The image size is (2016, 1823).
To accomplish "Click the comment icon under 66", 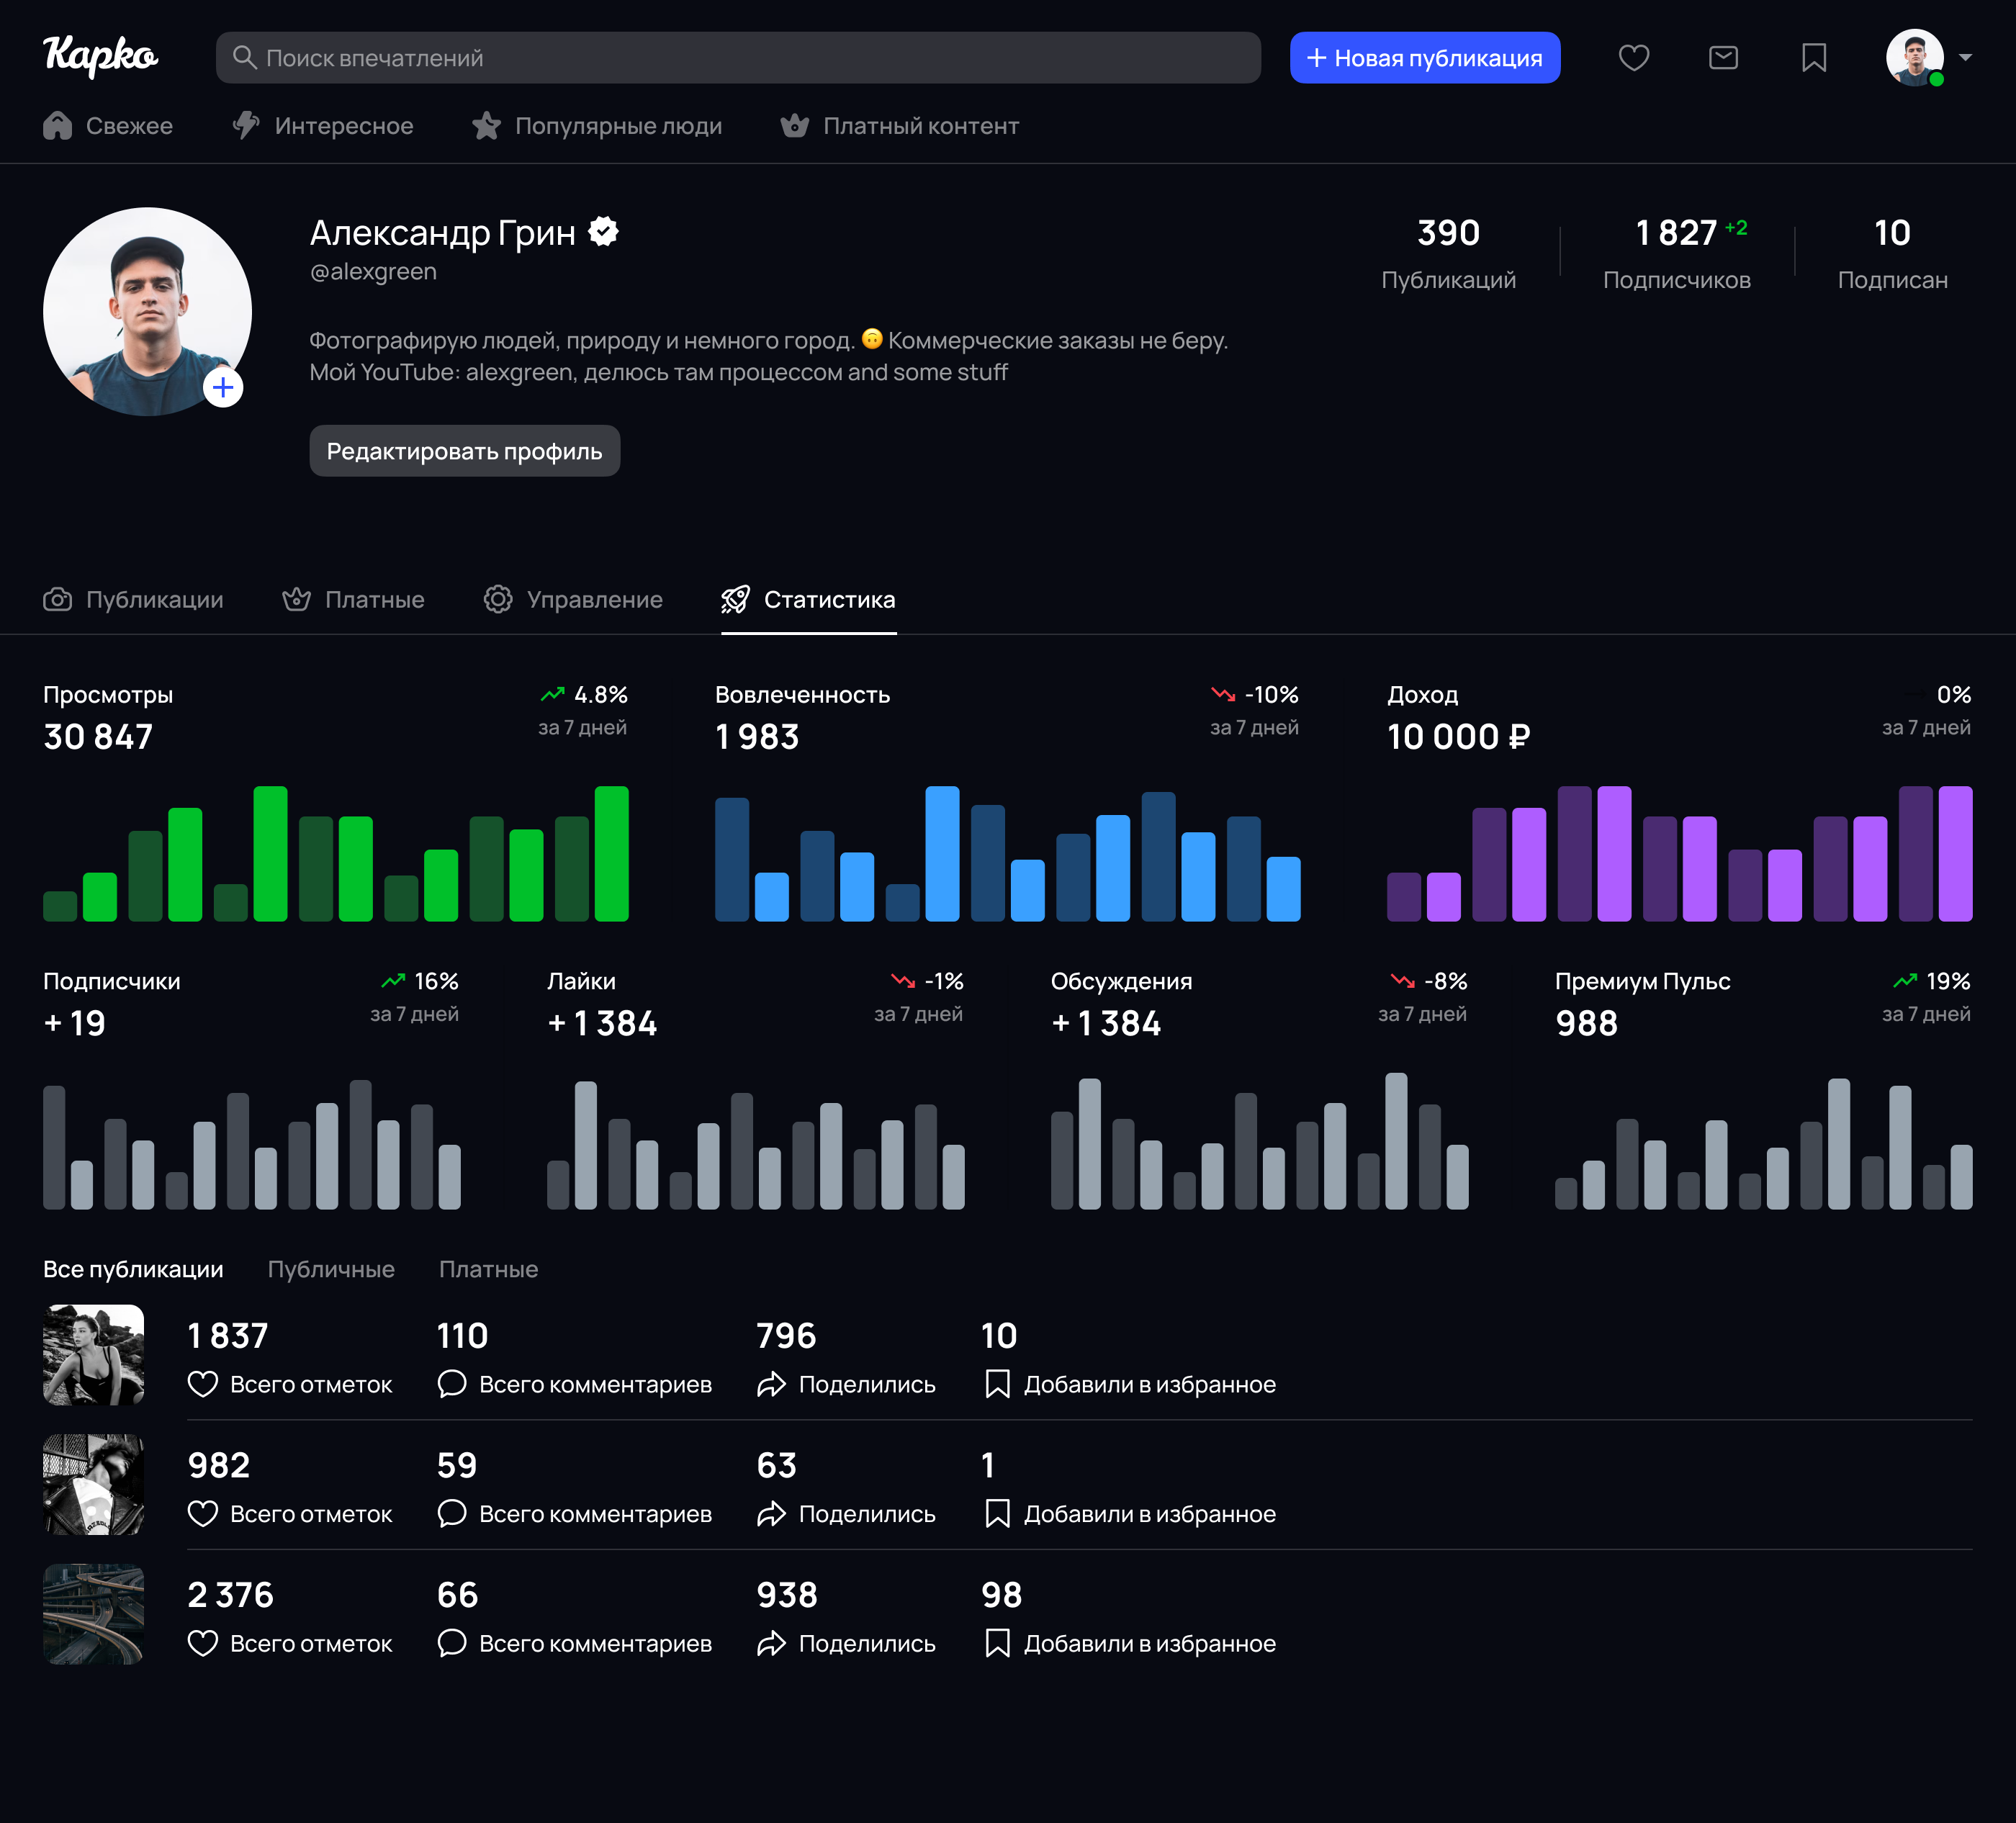I will [x=452, y=1643].
